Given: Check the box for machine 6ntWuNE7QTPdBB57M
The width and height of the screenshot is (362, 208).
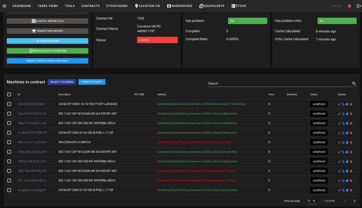Looking at the screenshot, I should coord(9,133).
